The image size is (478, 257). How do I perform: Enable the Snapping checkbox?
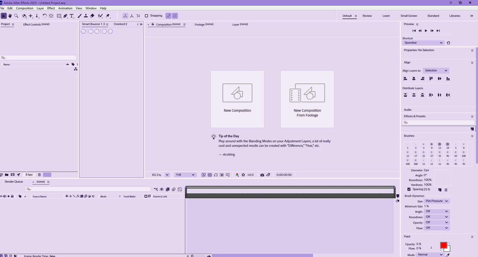click(147, 16)
